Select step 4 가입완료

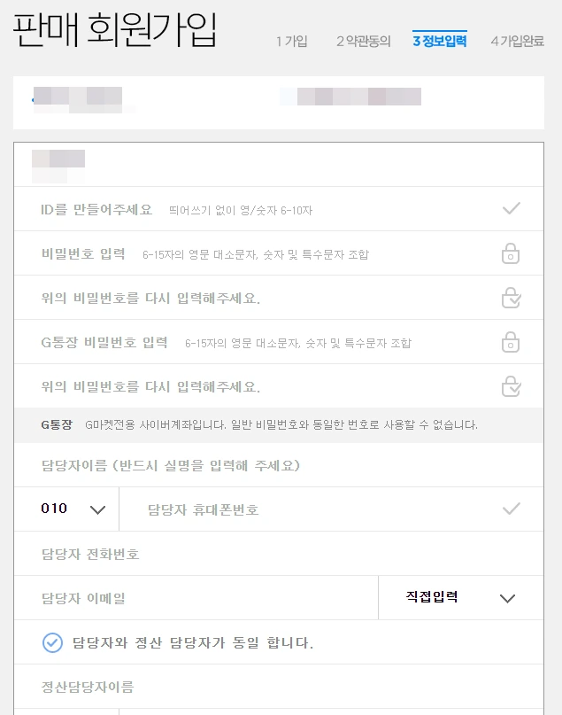click(518, 41)
